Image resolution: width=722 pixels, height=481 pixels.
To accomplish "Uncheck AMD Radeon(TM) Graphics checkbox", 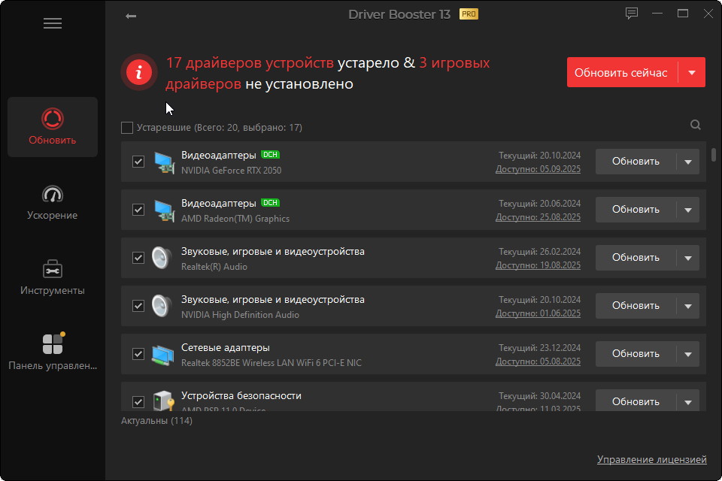I will coord(138,210).
